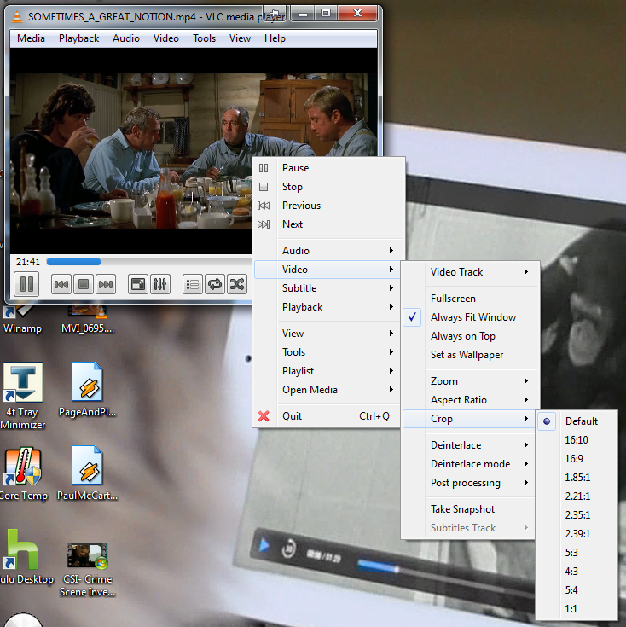626x627 pixels.
Task: Select 5:3 crop ratio
Action: [x=577, y=553]
